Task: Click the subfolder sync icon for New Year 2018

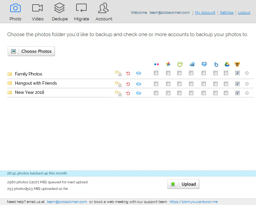Action: click(118, 93)
